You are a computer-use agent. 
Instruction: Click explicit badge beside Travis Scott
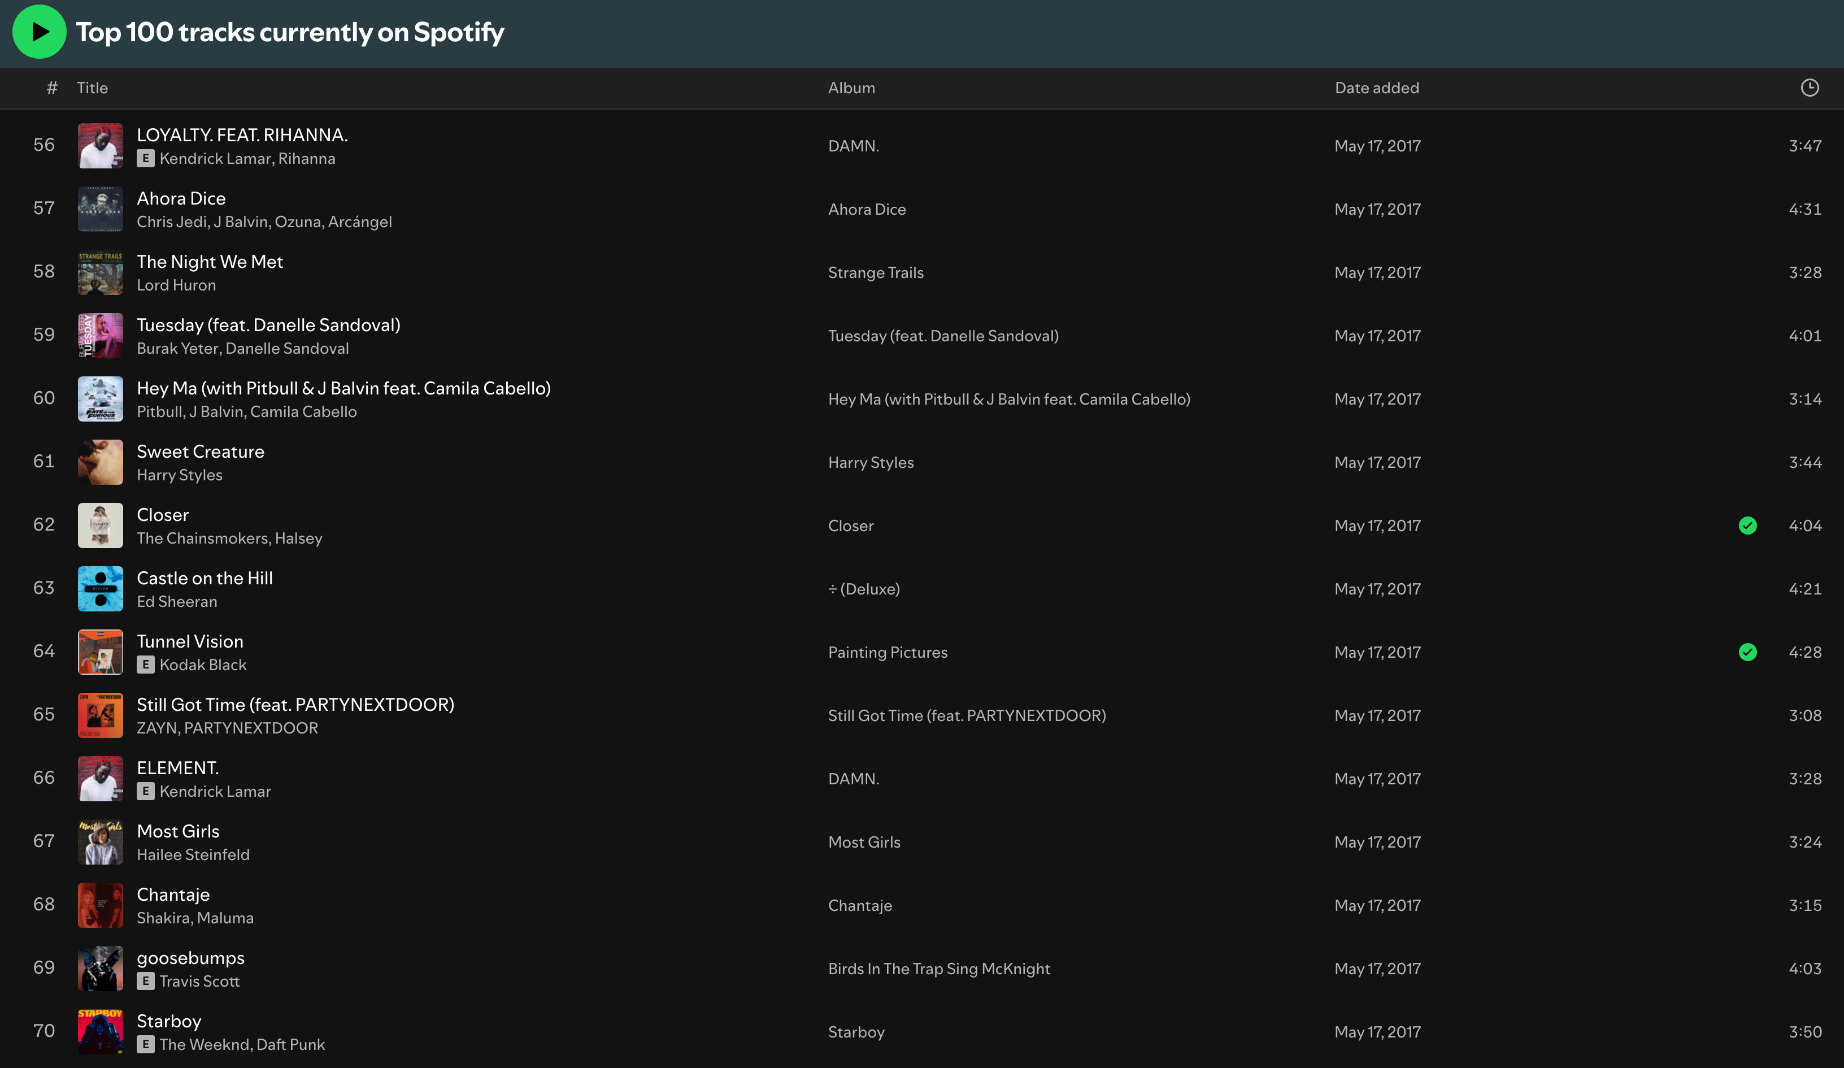point(146,981)
